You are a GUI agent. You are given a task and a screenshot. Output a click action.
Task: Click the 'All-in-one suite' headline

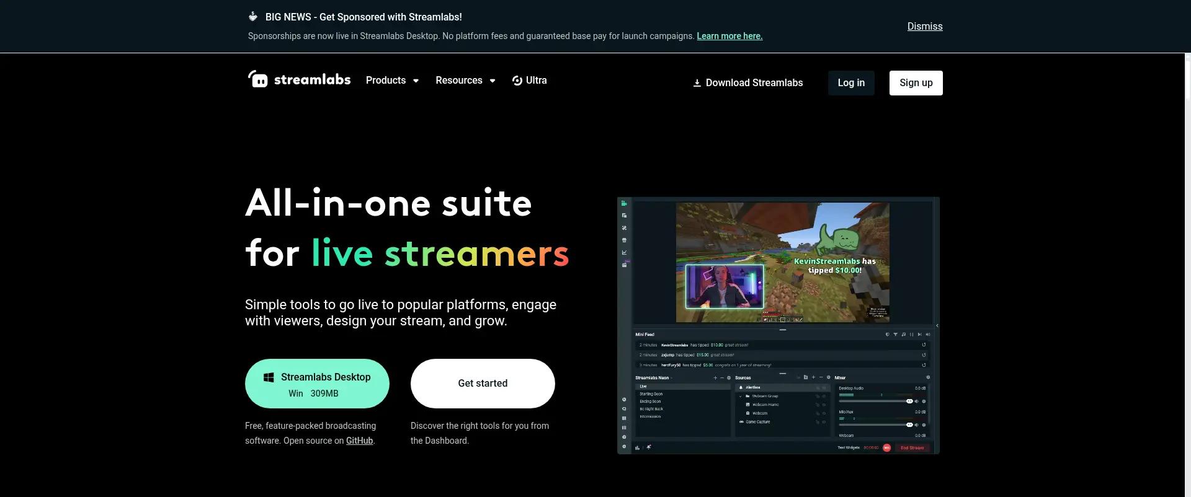[x=388, y=203]
